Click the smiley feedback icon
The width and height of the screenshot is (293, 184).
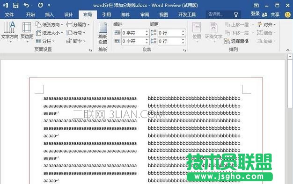pyautogui.click(x=288, y=15)
